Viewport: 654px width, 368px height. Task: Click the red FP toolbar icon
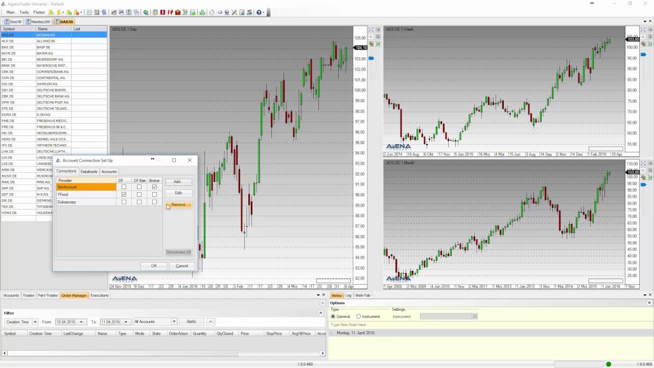[170, 12]
